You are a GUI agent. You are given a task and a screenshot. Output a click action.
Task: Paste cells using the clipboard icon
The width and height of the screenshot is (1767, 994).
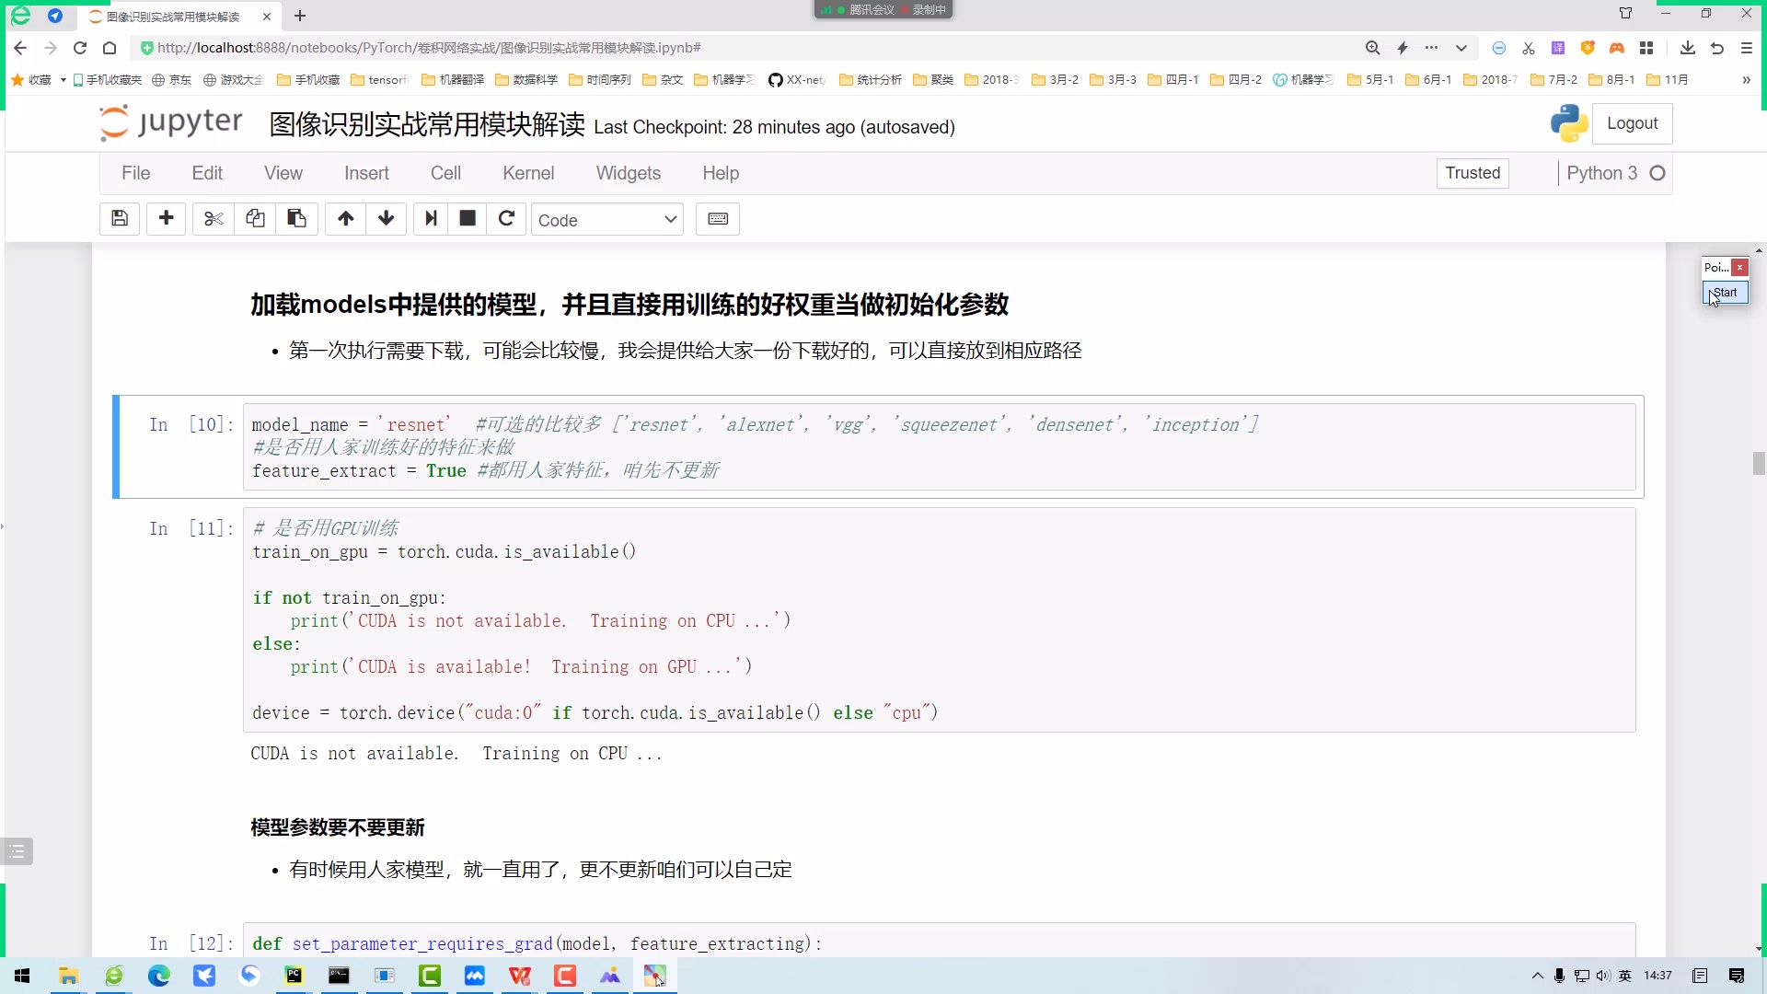[296, 219]
